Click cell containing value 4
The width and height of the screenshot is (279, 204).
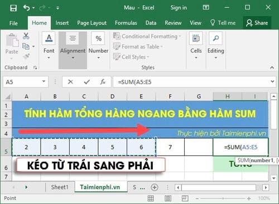click(84, 147)
